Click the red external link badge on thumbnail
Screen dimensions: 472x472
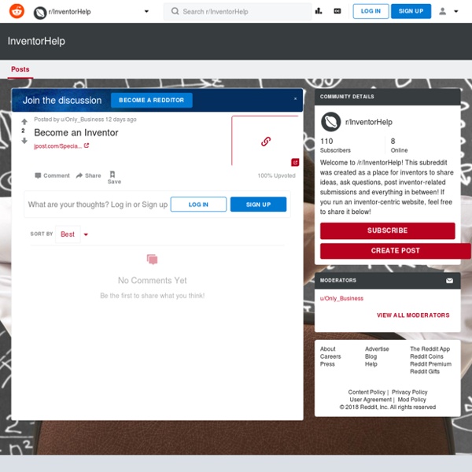tap(295, 162)
